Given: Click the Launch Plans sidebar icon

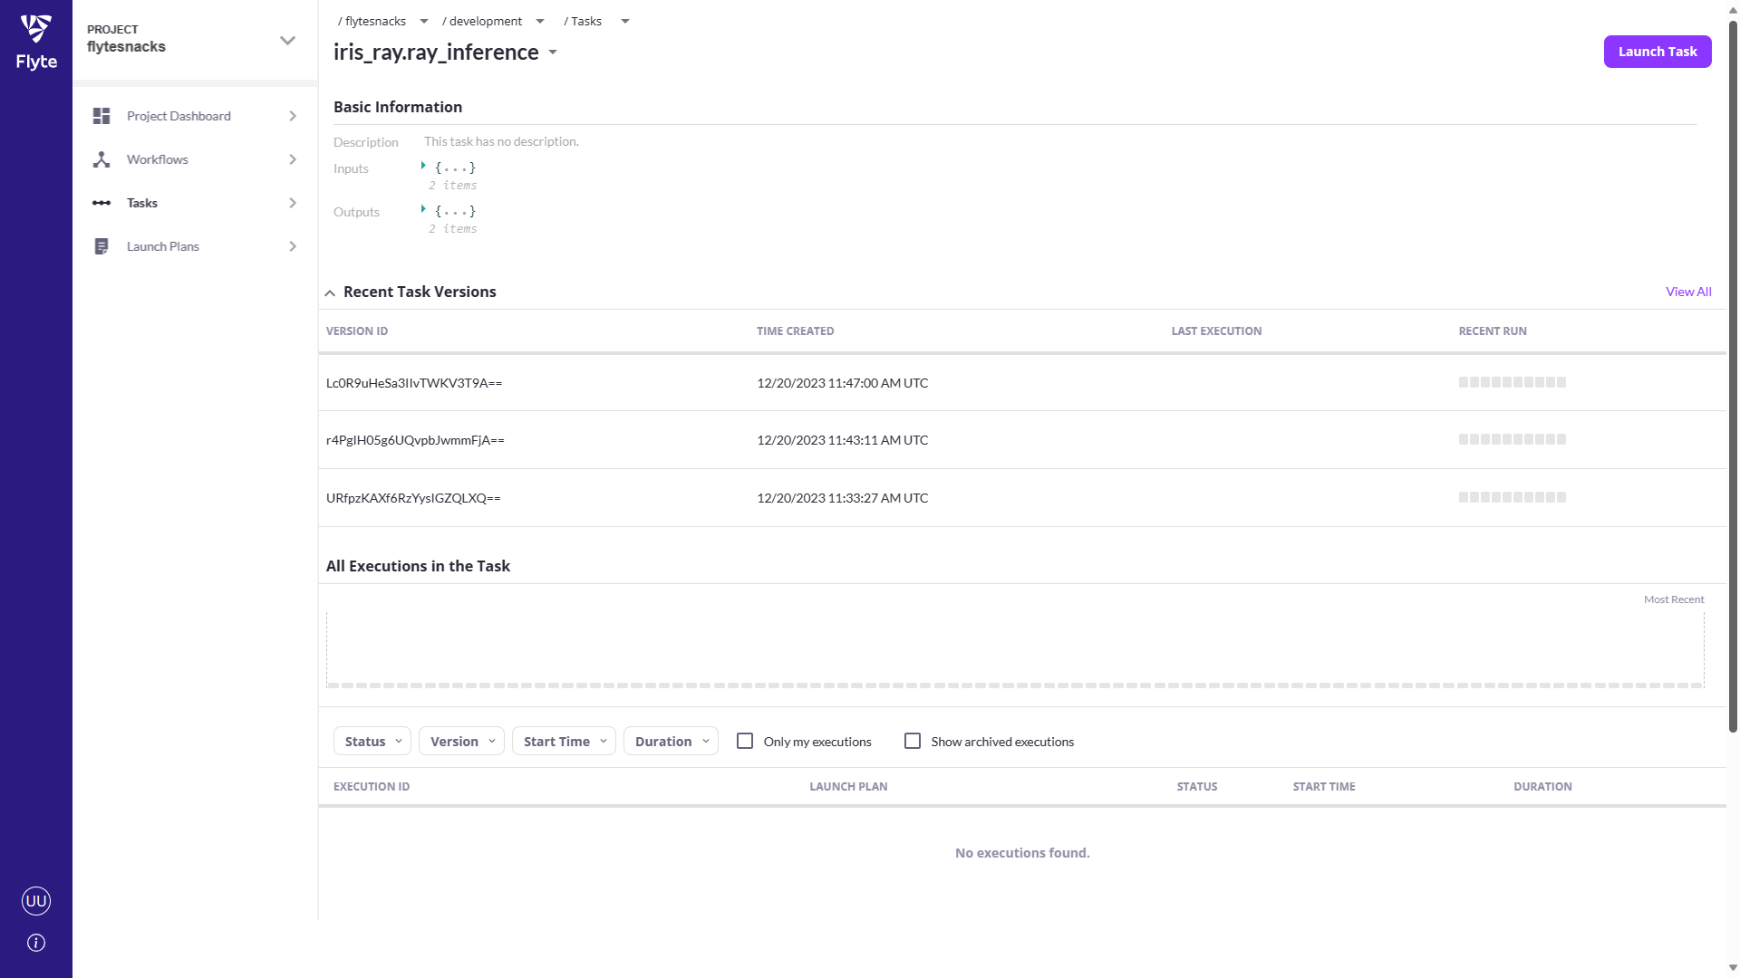Looking at the screenshot, I should (x=101, y=246).
